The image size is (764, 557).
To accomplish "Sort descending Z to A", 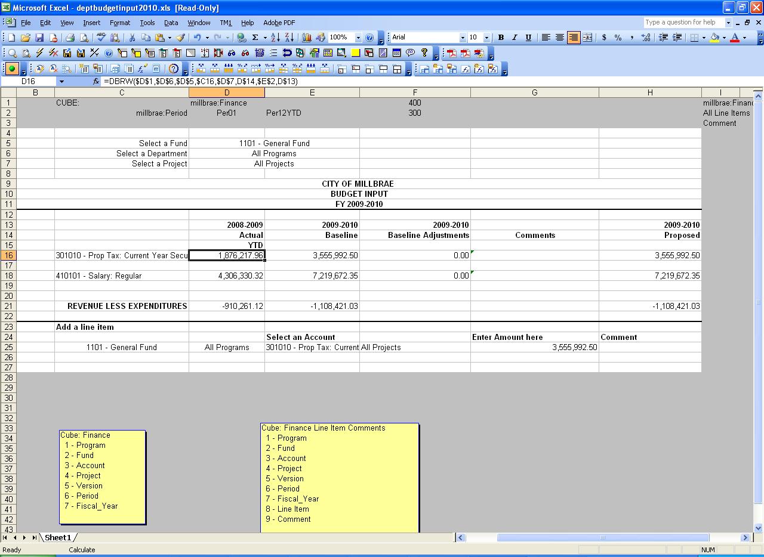I will click(289, 38).
